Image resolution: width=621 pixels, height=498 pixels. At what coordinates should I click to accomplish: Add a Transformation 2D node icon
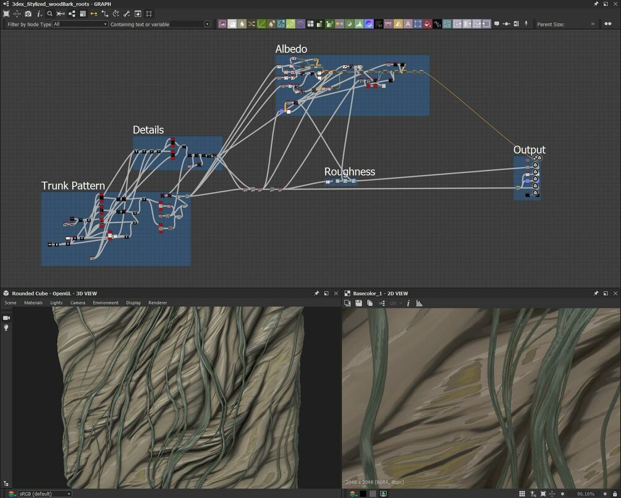pos(418,24)
